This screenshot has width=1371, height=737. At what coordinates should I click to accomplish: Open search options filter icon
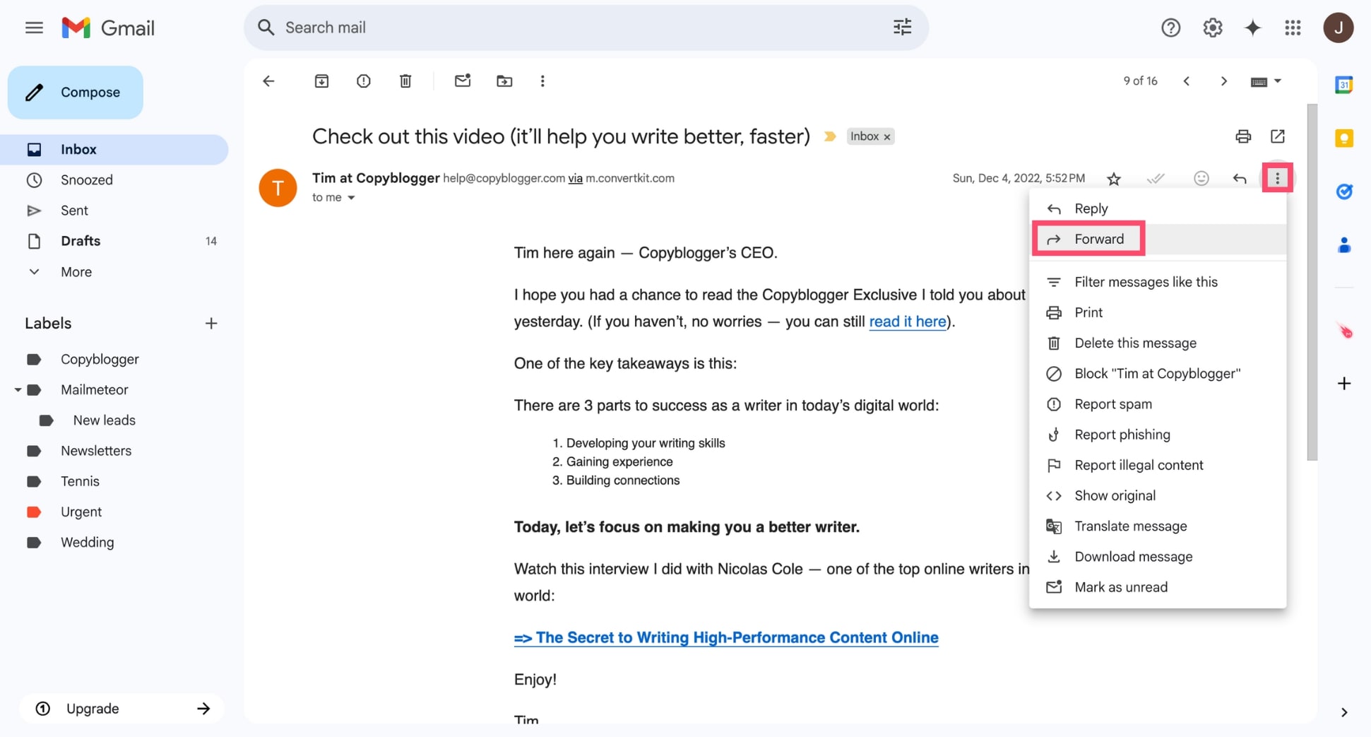(x=902, y=28)
